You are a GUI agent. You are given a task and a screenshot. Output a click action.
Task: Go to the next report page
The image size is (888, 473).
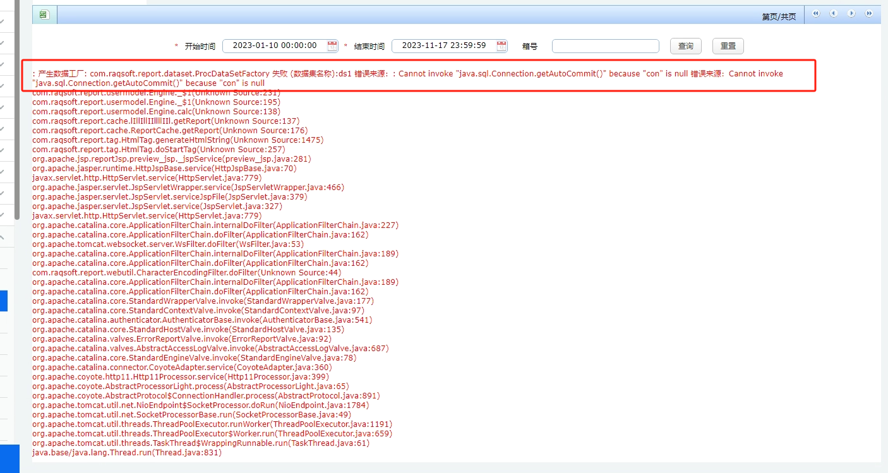(x=851, y=13)
